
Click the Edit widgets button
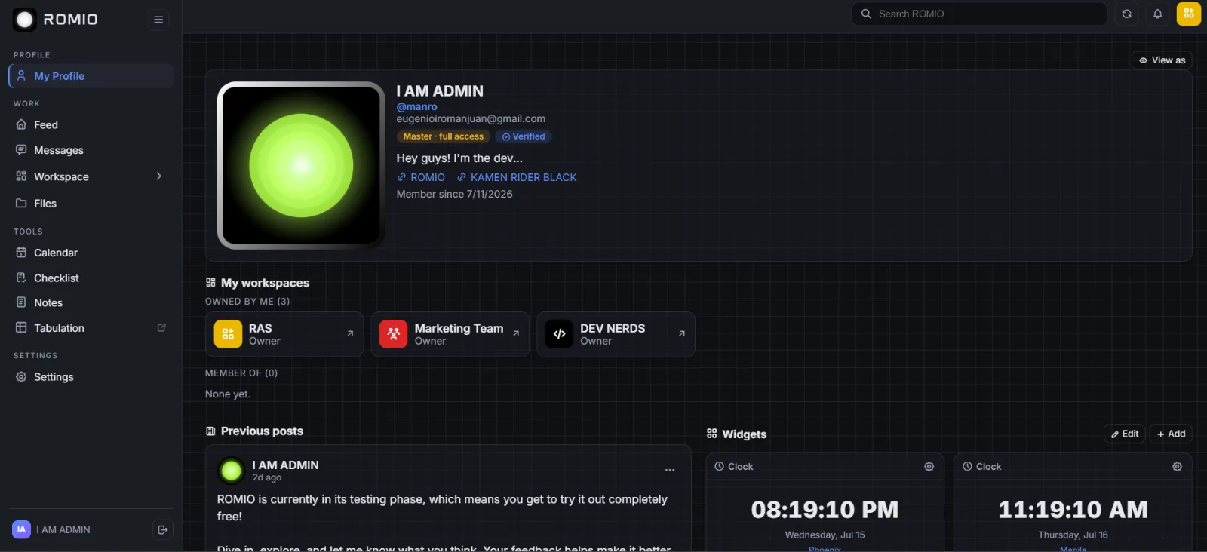click(1125, 434)
